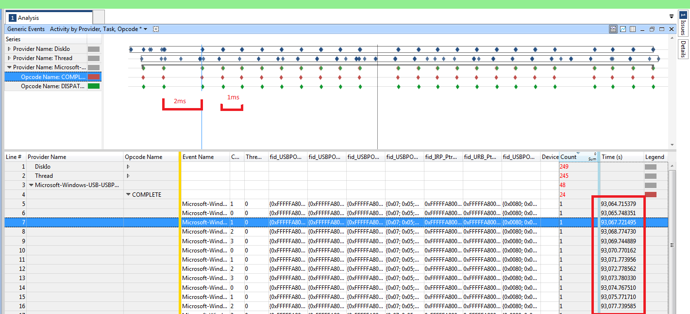Click the select-all-series icon beside preset name
This screenshot has height=314, width=690.
coord(156,29)
